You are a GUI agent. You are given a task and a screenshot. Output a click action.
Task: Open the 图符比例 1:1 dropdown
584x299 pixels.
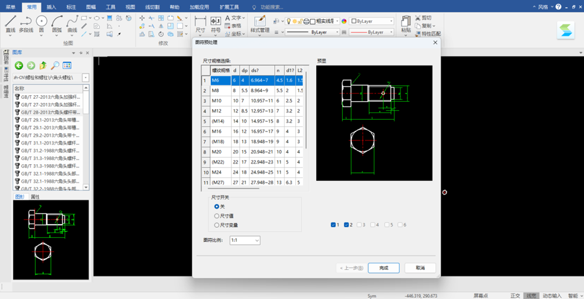(x=245, y=240)
